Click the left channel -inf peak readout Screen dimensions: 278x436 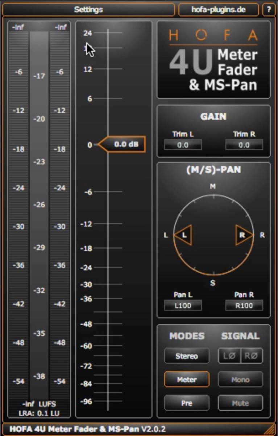(18, 27)
